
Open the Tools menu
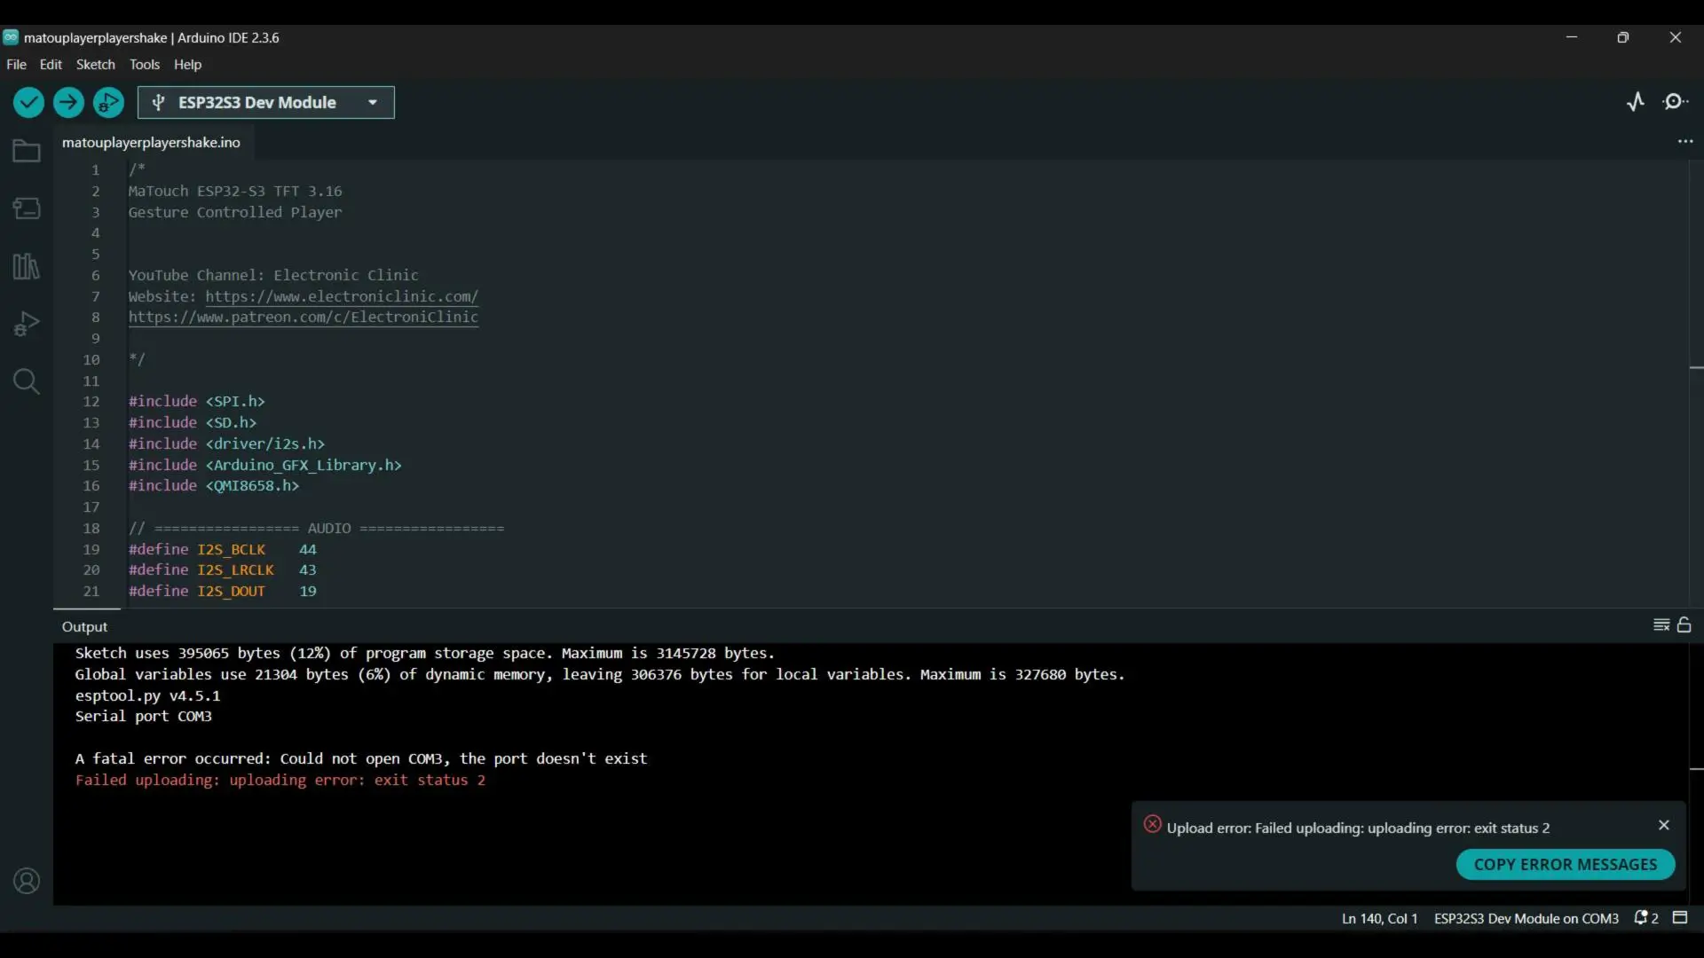click(145, 65)
